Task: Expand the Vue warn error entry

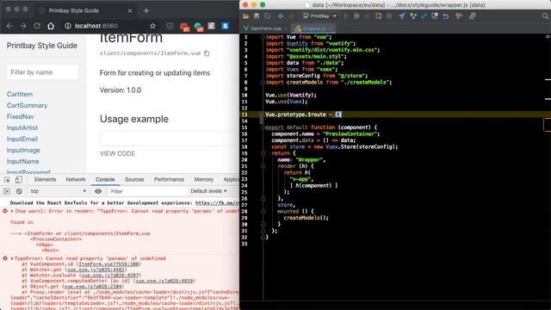Action: (12, 211)
